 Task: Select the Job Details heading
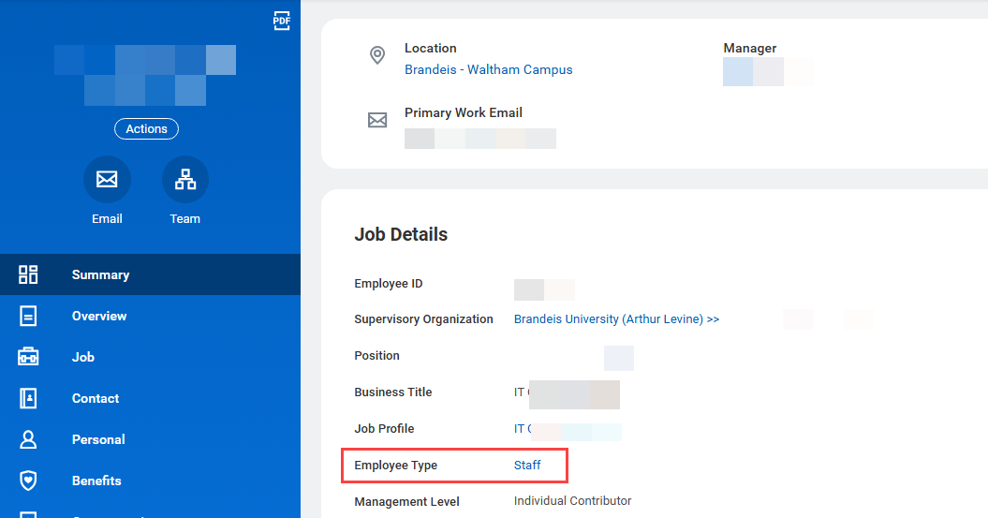(401, 234)
